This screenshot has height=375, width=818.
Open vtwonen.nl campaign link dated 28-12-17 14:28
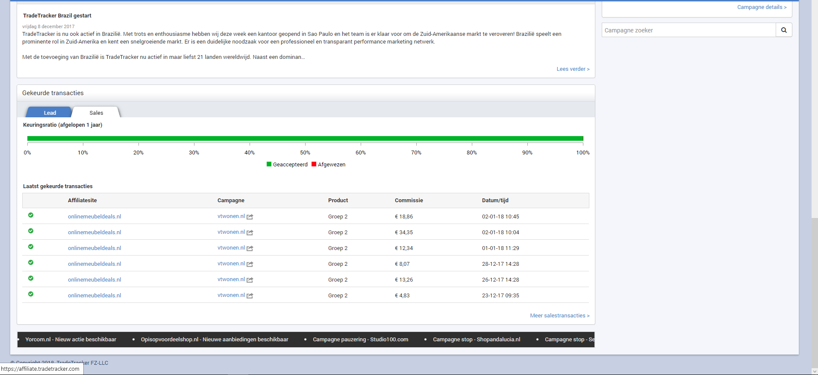click(x=231, y=264)
